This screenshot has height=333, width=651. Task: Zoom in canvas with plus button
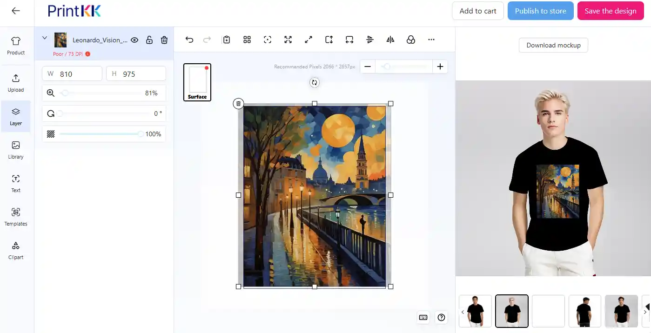click(x=440, y=67)
